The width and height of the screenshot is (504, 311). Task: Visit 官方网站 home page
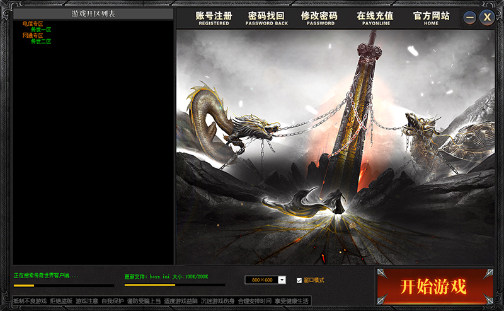[x=432, y=18]
